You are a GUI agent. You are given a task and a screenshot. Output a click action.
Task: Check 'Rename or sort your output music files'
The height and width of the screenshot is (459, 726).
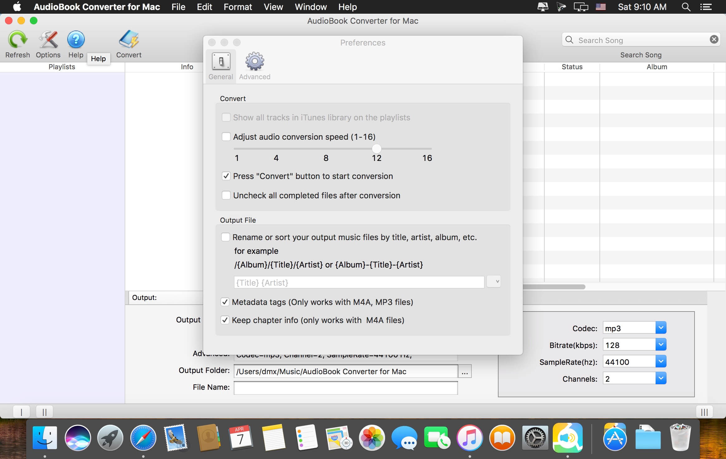point(225,237)
